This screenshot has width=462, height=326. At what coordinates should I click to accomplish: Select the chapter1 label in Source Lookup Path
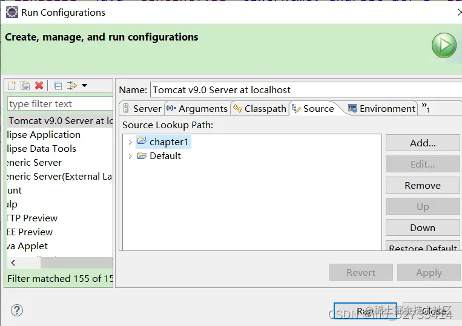point(169,142)
